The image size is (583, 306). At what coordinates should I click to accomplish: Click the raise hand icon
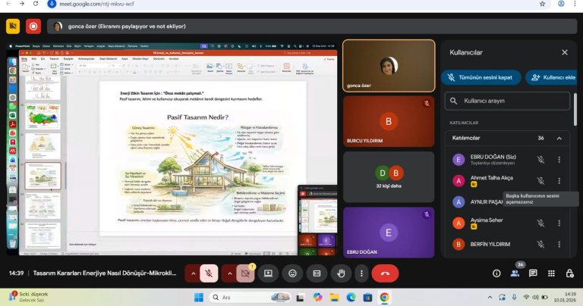coord(341,273)
